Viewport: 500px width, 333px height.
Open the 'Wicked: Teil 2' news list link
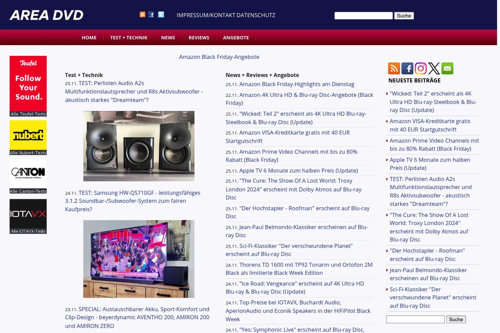tap(296, 118)
